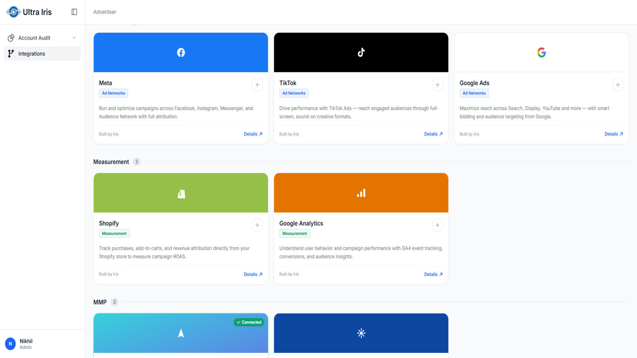Open TikTok Details link
The width and height of the screenshot is (637, 358).
click(x=434, y=134)
